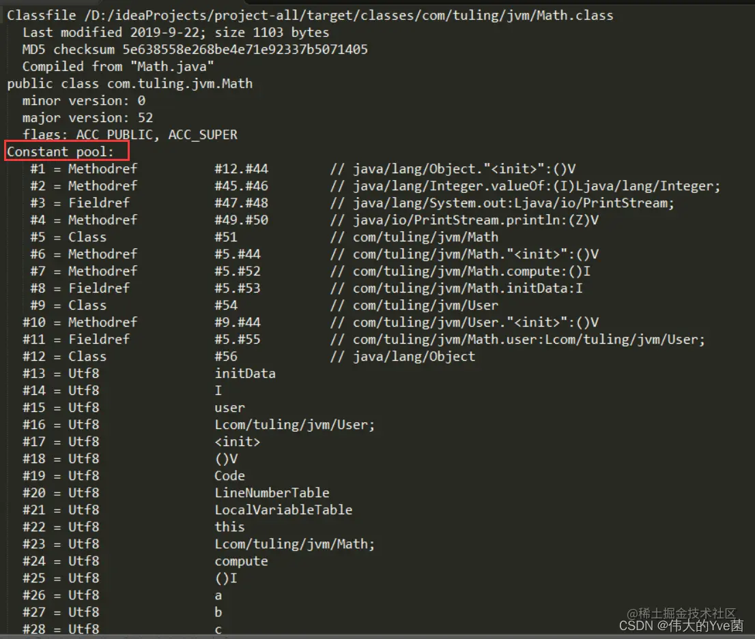The width and height of the screenshot is (755, 639).
Task: Click constant #5 Class entry
Action: [x=264, y=237]
